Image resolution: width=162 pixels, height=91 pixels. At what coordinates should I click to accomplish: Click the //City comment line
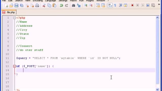pos(22,30)
